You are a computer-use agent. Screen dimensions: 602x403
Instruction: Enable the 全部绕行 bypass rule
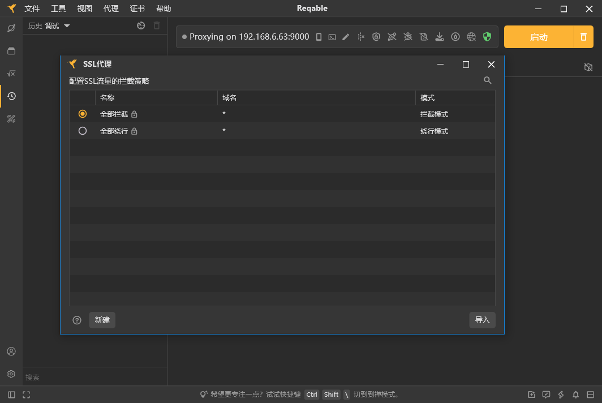pos(83,131)
